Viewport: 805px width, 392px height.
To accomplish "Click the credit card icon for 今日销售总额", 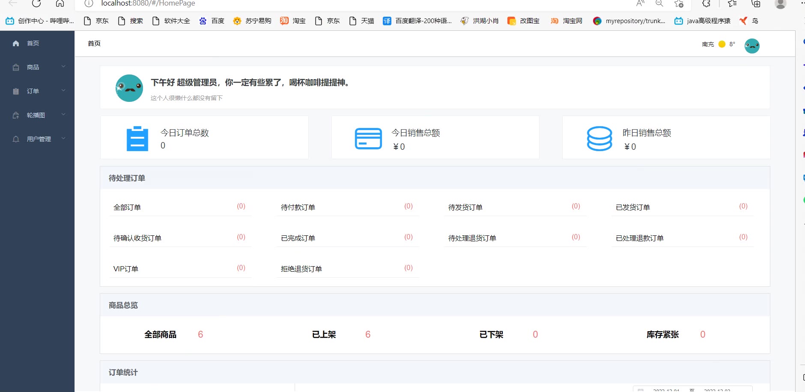I will point(368,139).
